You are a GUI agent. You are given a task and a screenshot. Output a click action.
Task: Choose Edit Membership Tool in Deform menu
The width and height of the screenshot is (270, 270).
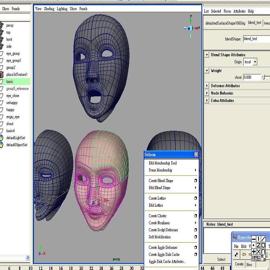point(163,163)
